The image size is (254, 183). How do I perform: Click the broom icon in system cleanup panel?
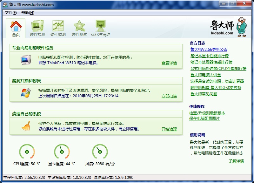coord(26,126)
